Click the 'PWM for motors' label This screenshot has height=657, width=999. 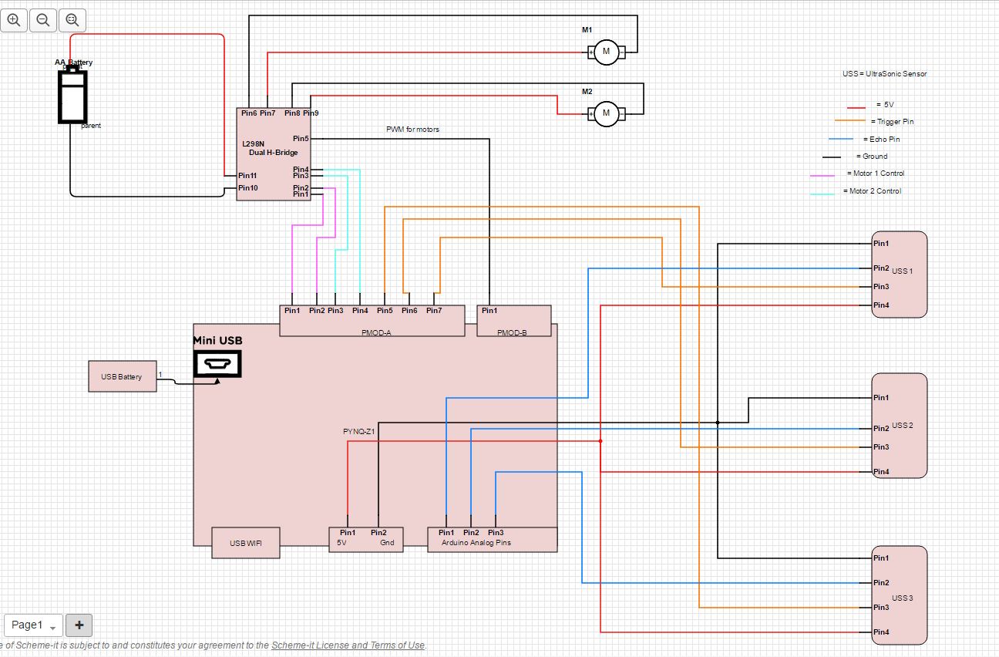click(412, 130)
